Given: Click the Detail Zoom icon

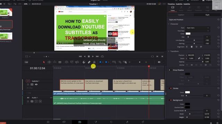Looking at the screenshot, I should tap(120, 62).
